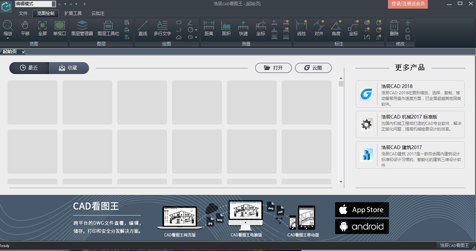The width and height of the screenshot is (476, 251).
Task: Open 云图 cloud drawings
Action: (313, 68)
